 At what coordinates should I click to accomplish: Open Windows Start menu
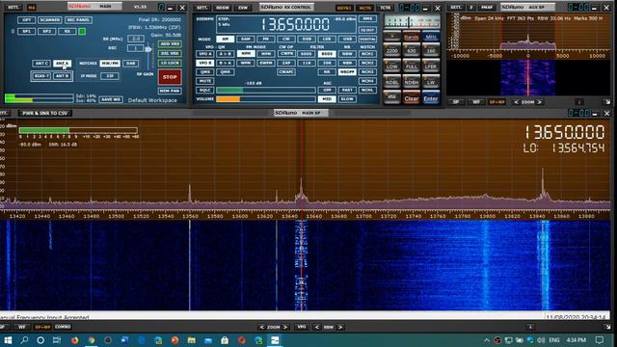(8, 340)
